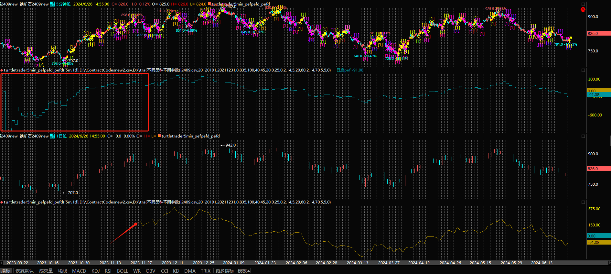
Task: Click the 2024-04-26 date on timeline
Action: coord(450,263)
